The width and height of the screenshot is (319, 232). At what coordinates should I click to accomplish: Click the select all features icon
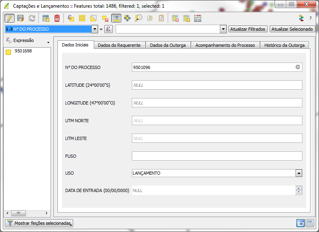click(82, 18)
